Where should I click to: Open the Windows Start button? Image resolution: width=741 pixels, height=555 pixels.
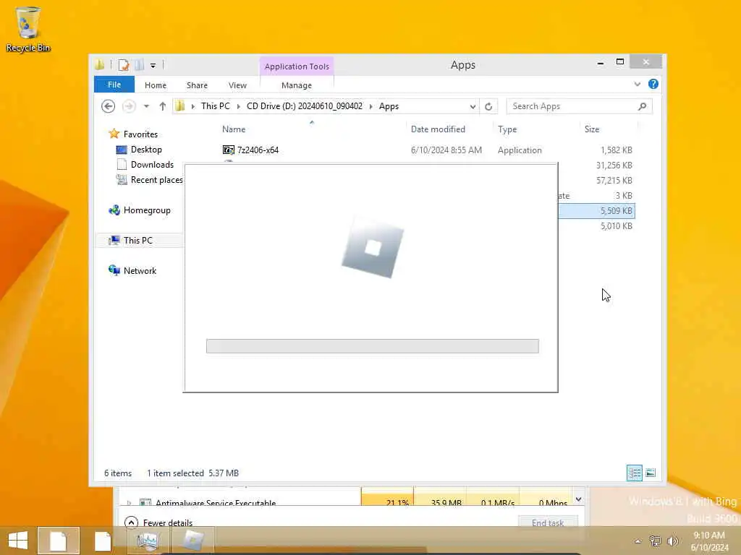coord(18,541)
